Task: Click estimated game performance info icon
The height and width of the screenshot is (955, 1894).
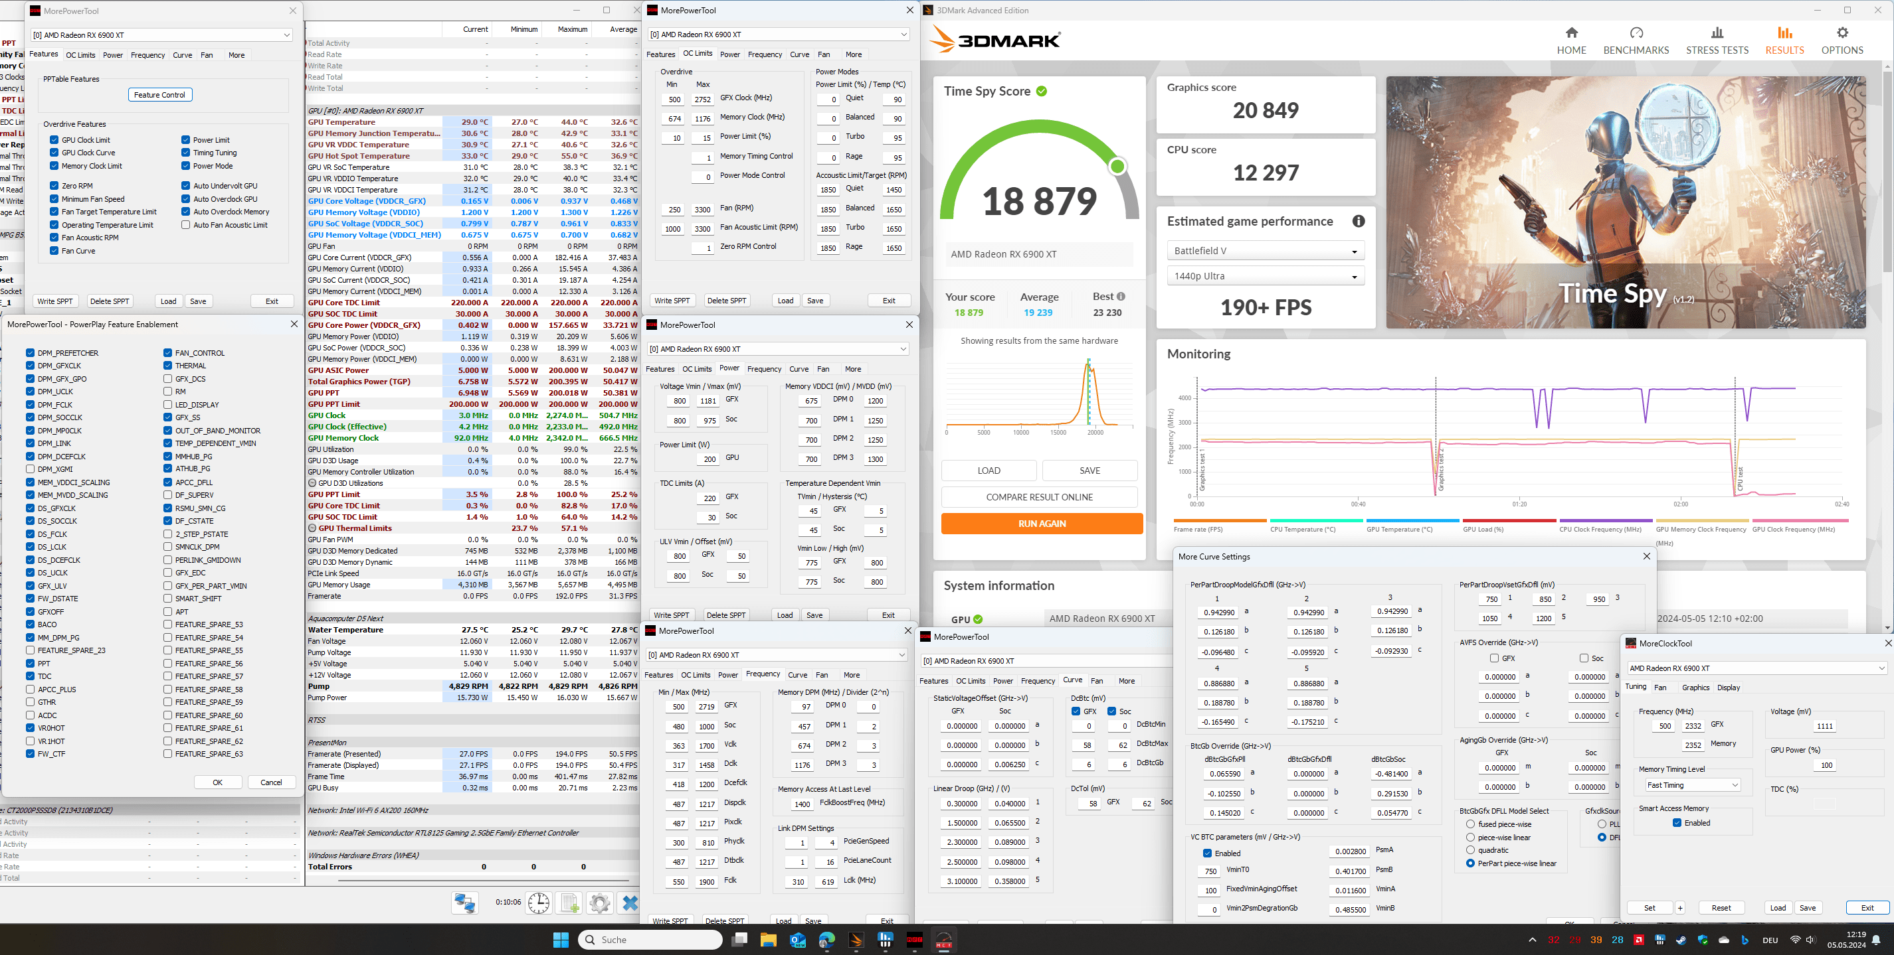Action: 1358,221
